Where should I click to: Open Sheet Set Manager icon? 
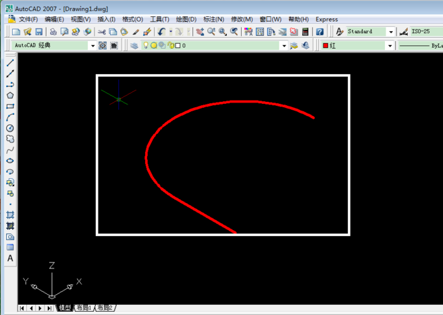(x=282, y=32)
